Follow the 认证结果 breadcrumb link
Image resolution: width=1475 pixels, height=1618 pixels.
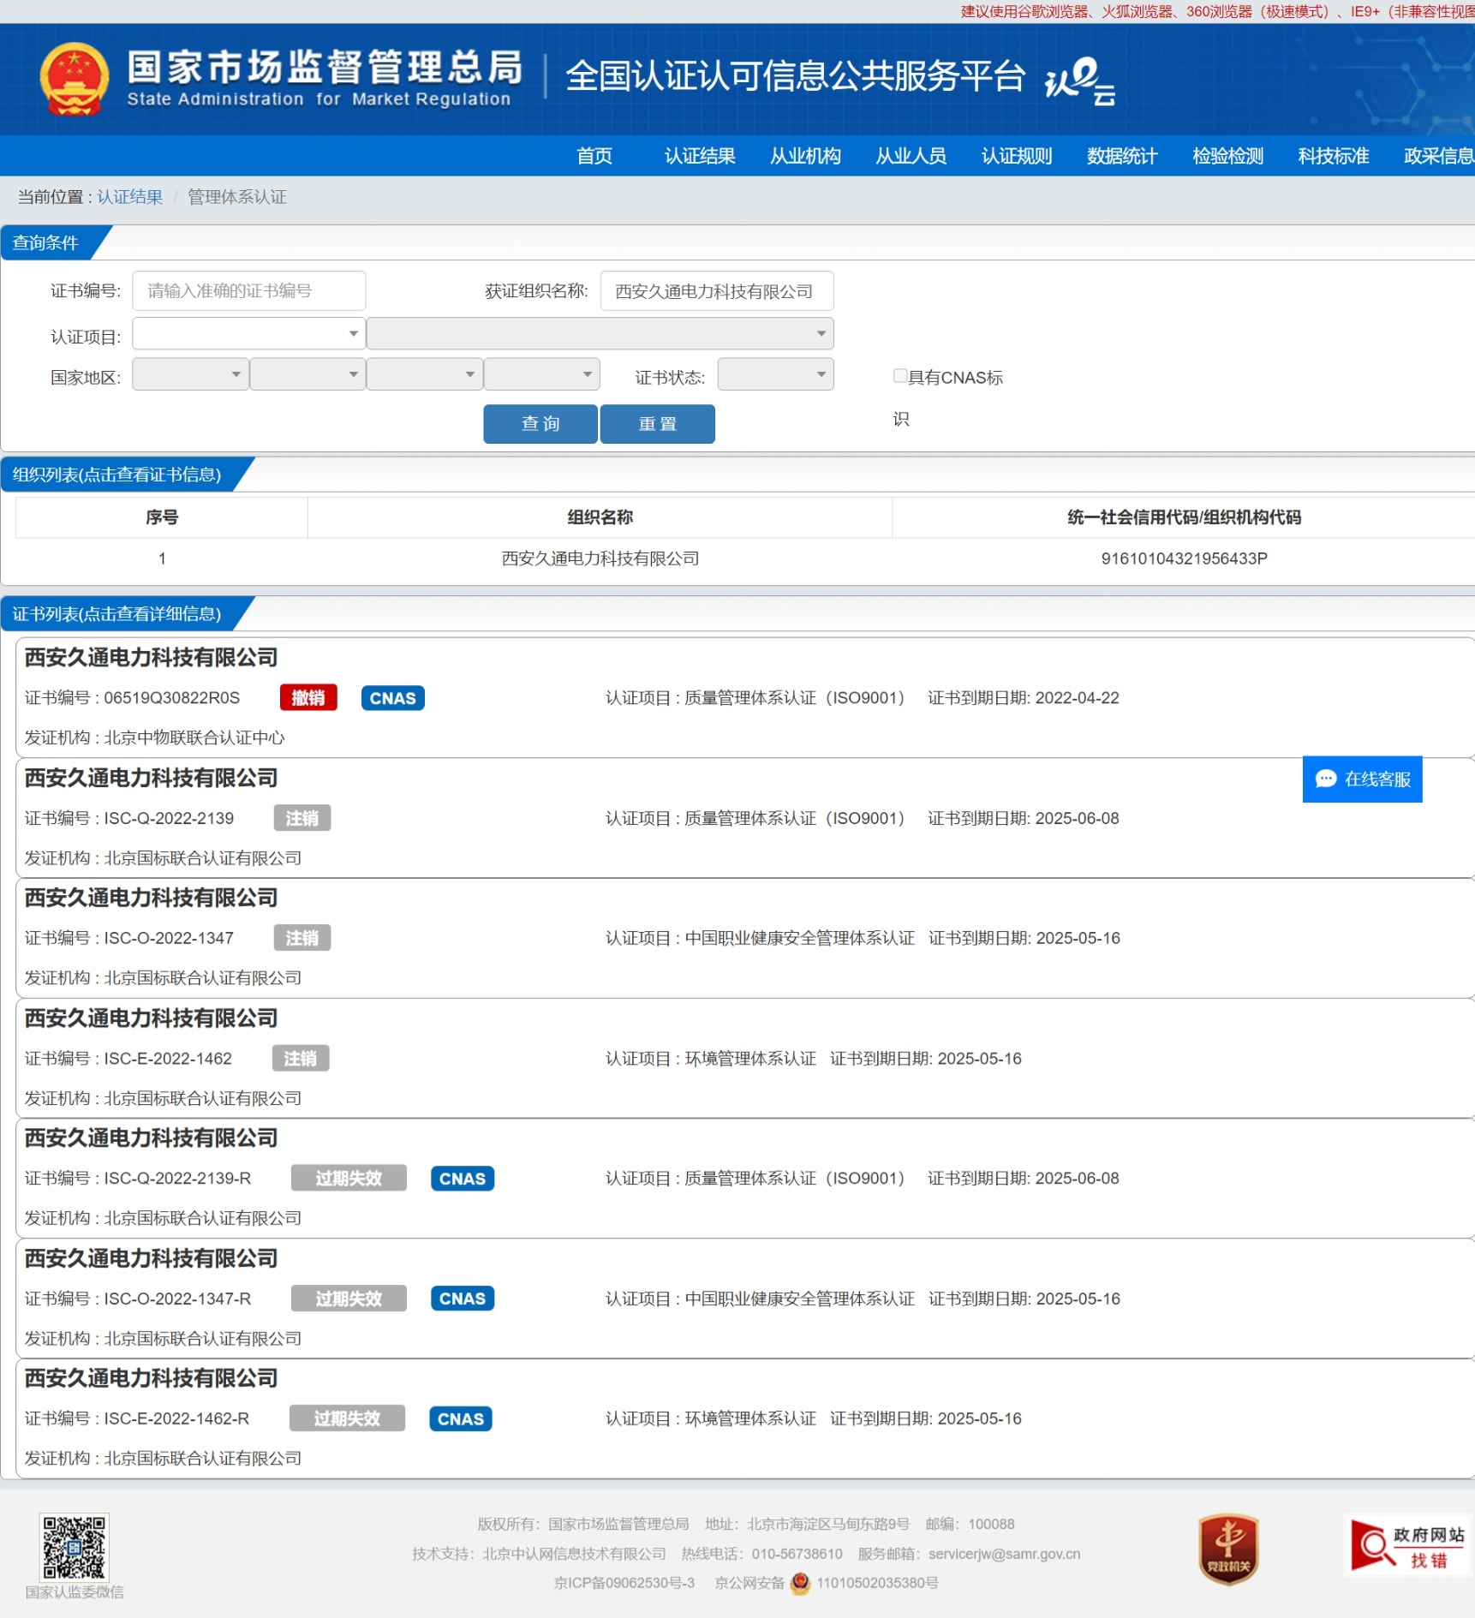click(x=130, y=197)
